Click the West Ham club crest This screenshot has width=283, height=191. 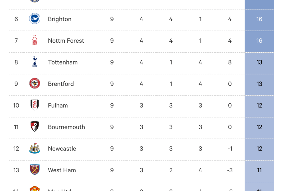35,170
